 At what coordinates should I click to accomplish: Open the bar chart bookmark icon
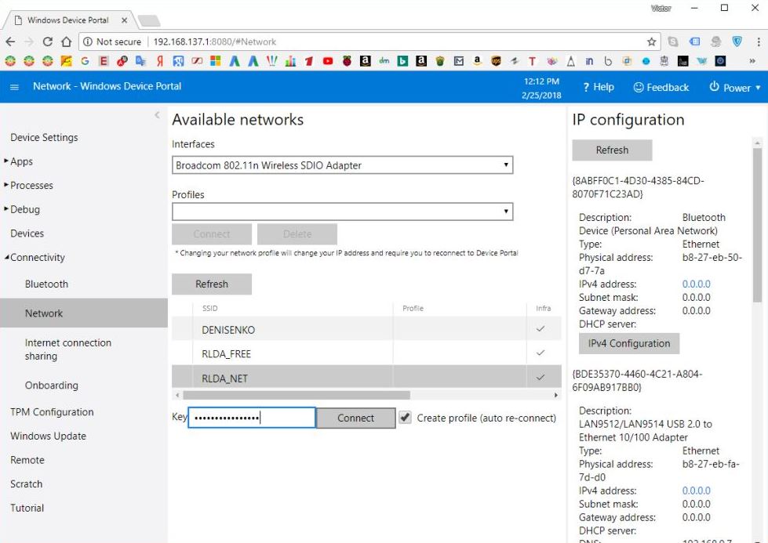click(x=290, y=61)
